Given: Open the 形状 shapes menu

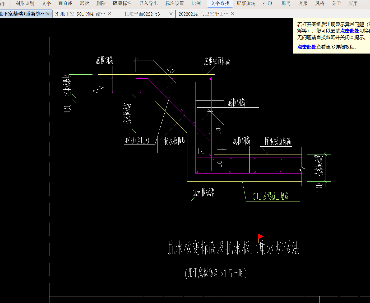Looking at the screenshot, I should [84, 3].
